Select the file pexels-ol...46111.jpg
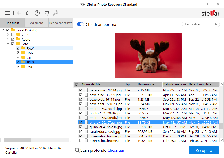Viewport: 224px width, 158px height. pos(149,99)
